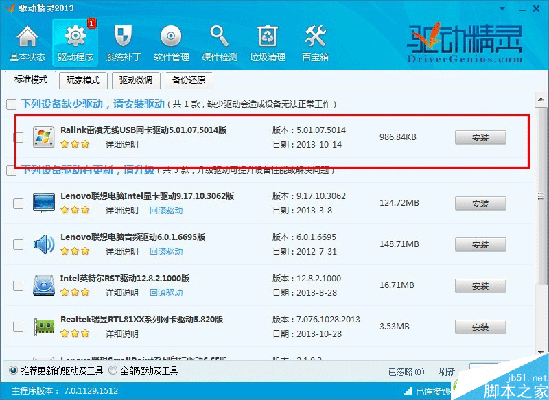Click the 986.84KB size value
Screen dimensions: 549x400
click(398, 137)
